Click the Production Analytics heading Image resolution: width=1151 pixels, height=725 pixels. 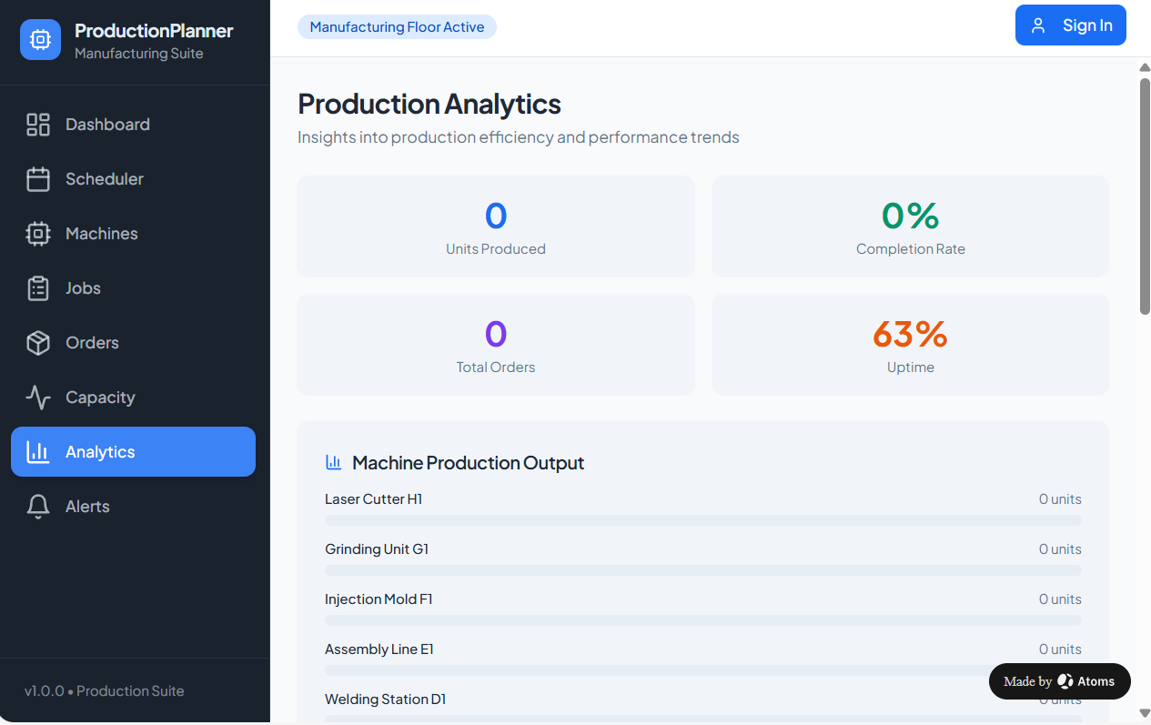coord(429,104)
